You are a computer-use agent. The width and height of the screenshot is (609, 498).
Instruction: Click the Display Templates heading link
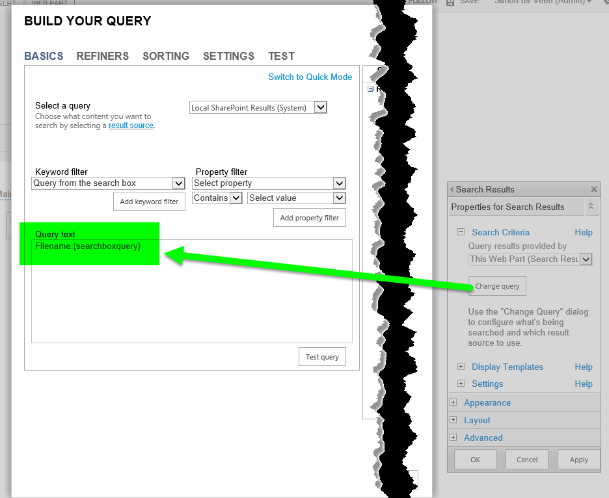(507, 367)
